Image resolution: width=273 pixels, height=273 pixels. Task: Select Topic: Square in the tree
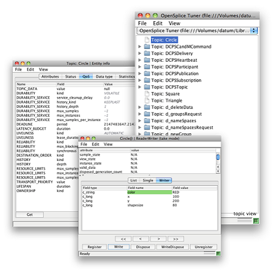[x=165, y=94]
